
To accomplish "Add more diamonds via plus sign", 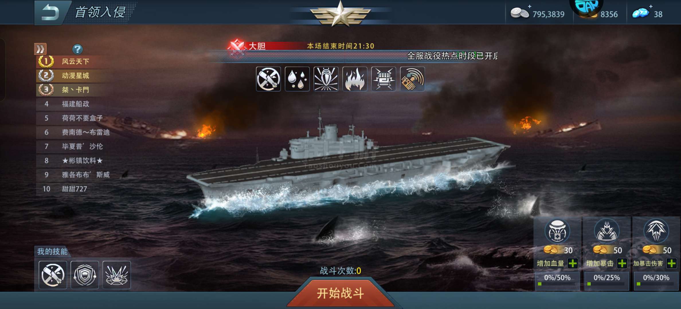I will coord(651,6).
